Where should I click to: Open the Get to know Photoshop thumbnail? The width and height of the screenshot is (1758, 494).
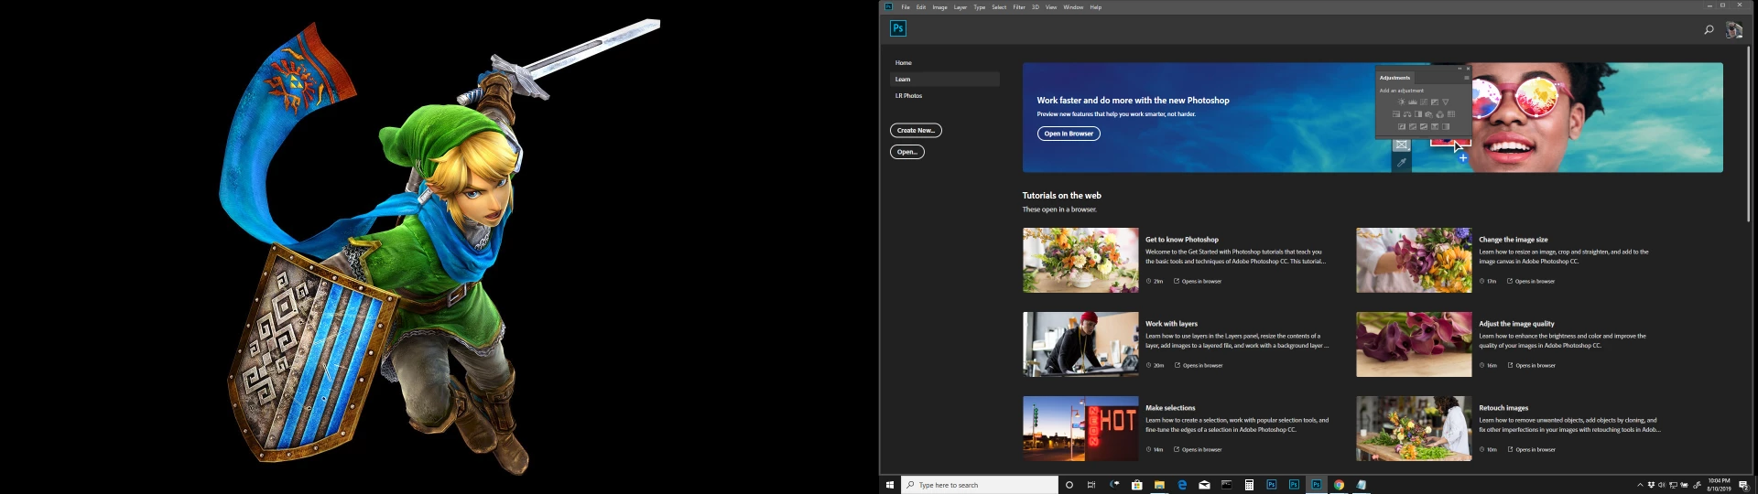point(1080,261)
